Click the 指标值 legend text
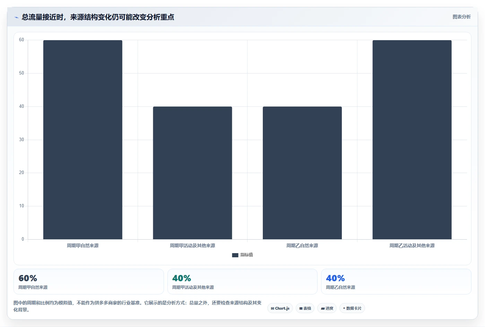 coord(247,255)
